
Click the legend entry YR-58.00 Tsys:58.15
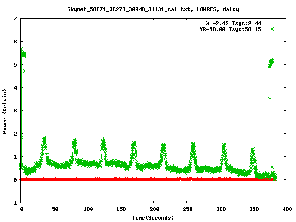point(230,29)
